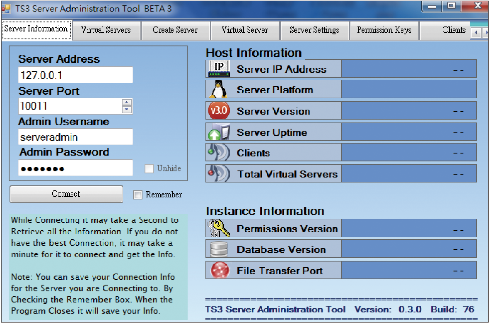Image resolution: width=490 pixels, height=324 pixels.
Task: Click the Database Version label
Action: pos(281,250)
